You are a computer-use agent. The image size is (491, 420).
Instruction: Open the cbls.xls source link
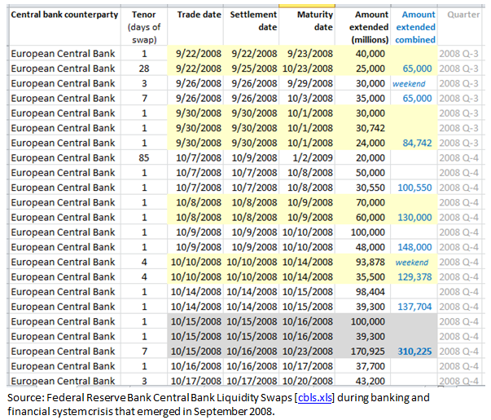[314, 398]
